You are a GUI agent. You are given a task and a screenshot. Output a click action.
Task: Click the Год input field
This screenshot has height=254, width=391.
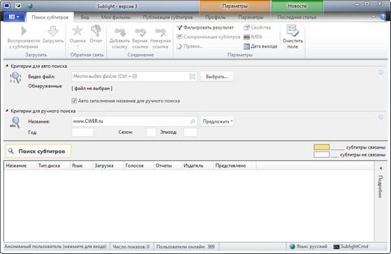click(82, 132)
